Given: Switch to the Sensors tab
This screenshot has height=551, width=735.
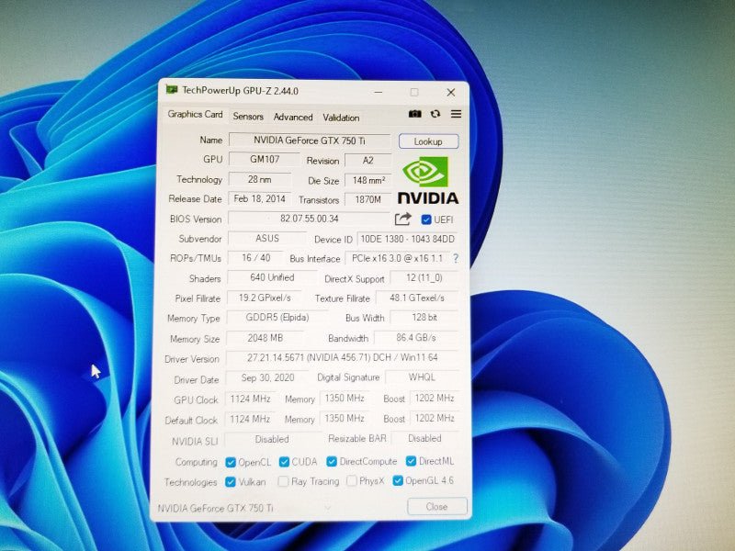Looking at the screenshot, I should [x=248, y=117].
